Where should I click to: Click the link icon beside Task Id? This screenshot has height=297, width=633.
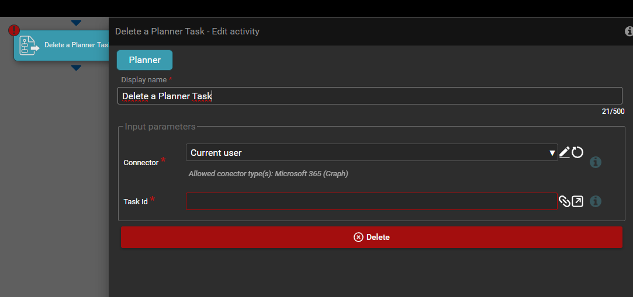tap(564, 201)
